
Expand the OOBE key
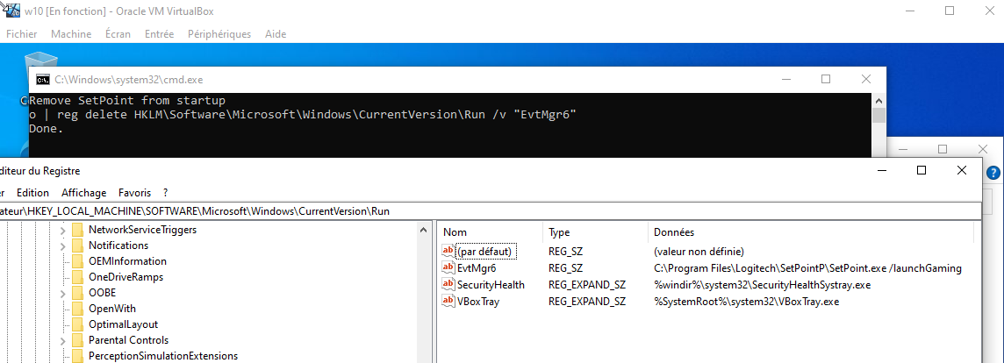tap(63, 293)
